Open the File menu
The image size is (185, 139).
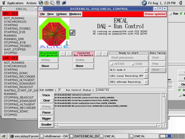click(42, 14)
